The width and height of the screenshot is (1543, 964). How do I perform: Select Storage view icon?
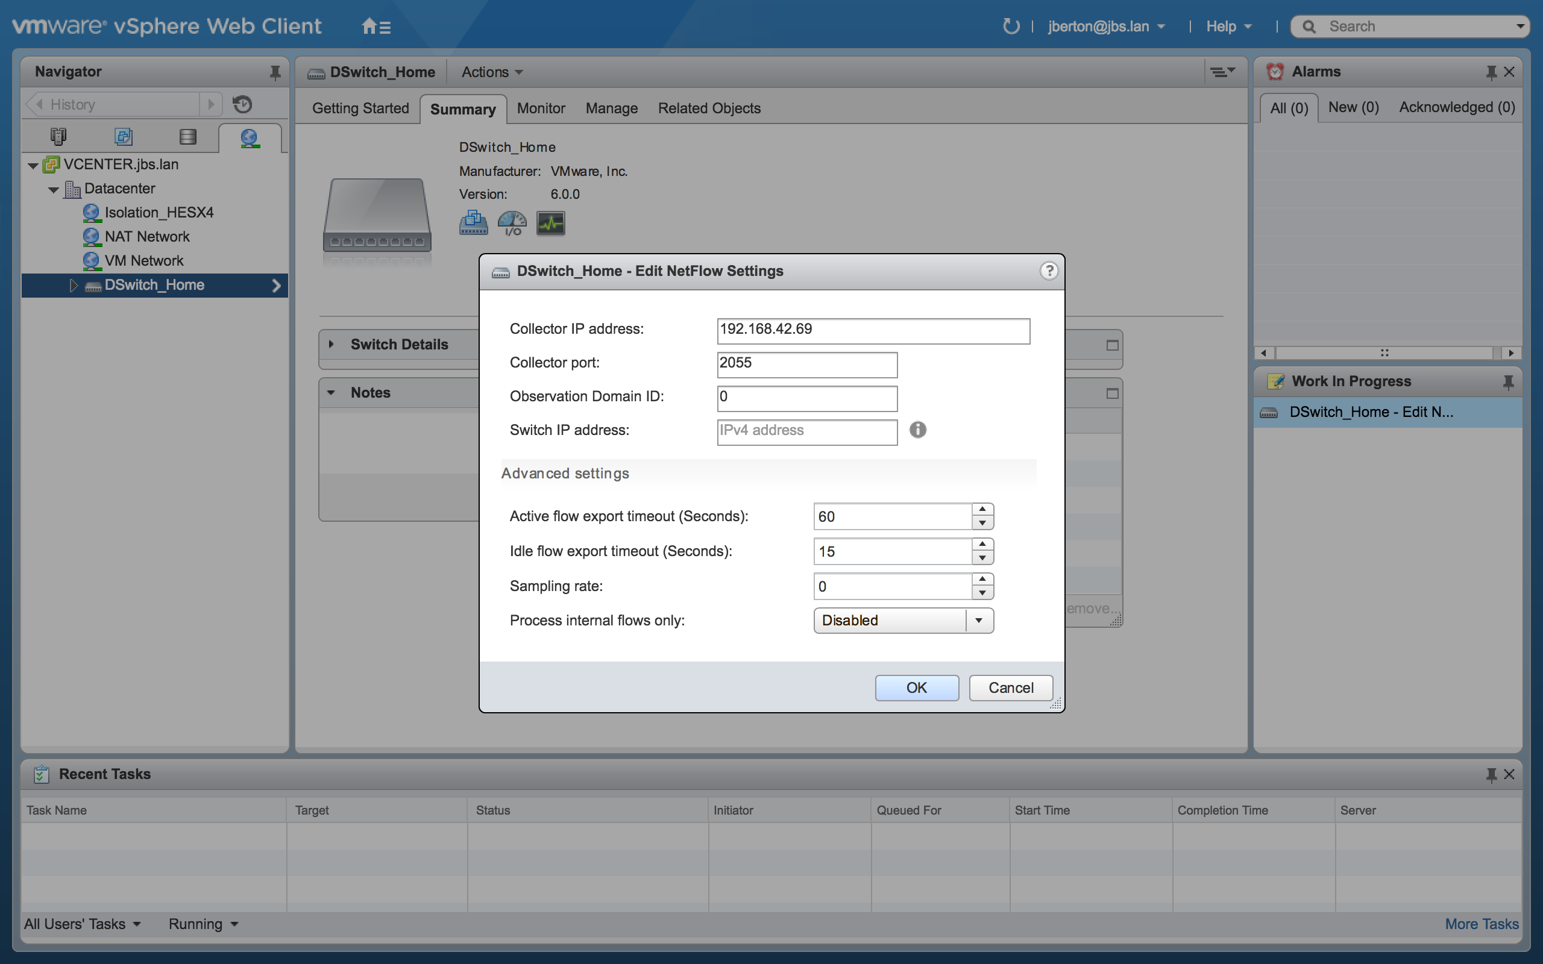click(x=187, y=136)
